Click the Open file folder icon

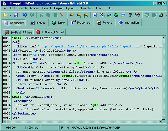pyautogui.click(x=5, y=15)
